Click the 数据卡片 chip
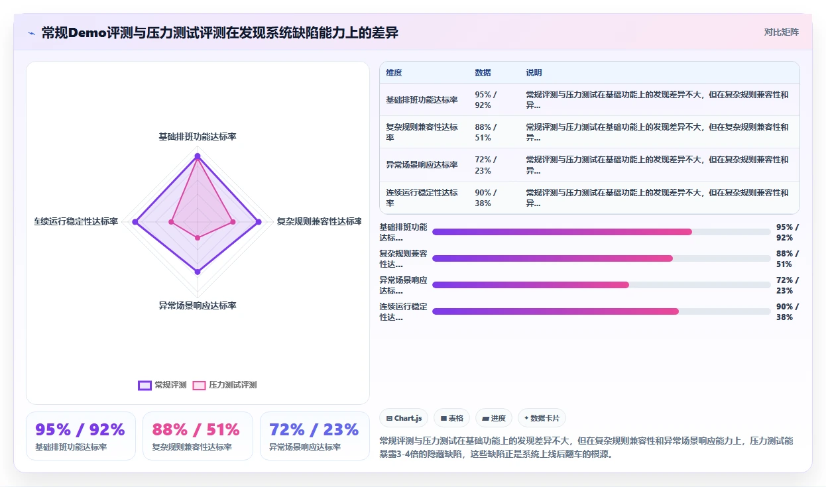Viewport: 826px width, 487px height. (542, 418)
